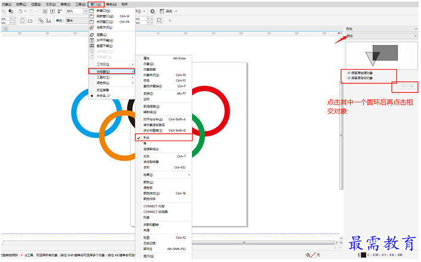Click the 关闭窗口 close window icon
The width and height of the screenshot is (421, 262).
92,22
